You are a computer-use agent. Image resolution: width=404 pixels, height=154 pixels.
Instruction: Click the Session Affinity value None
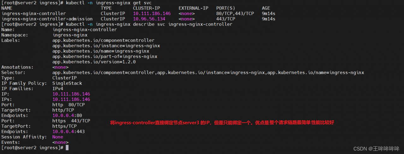(58, 137)
